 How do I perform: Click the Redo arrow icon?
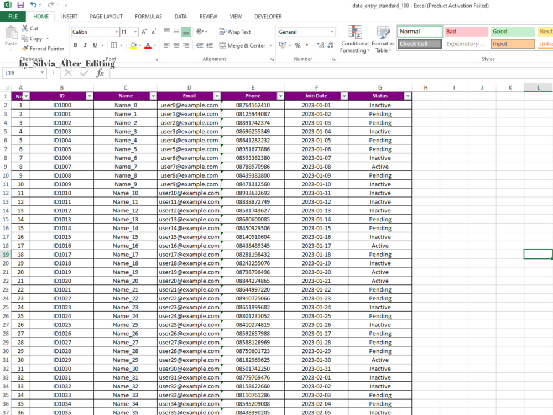[x=50, y=4]
